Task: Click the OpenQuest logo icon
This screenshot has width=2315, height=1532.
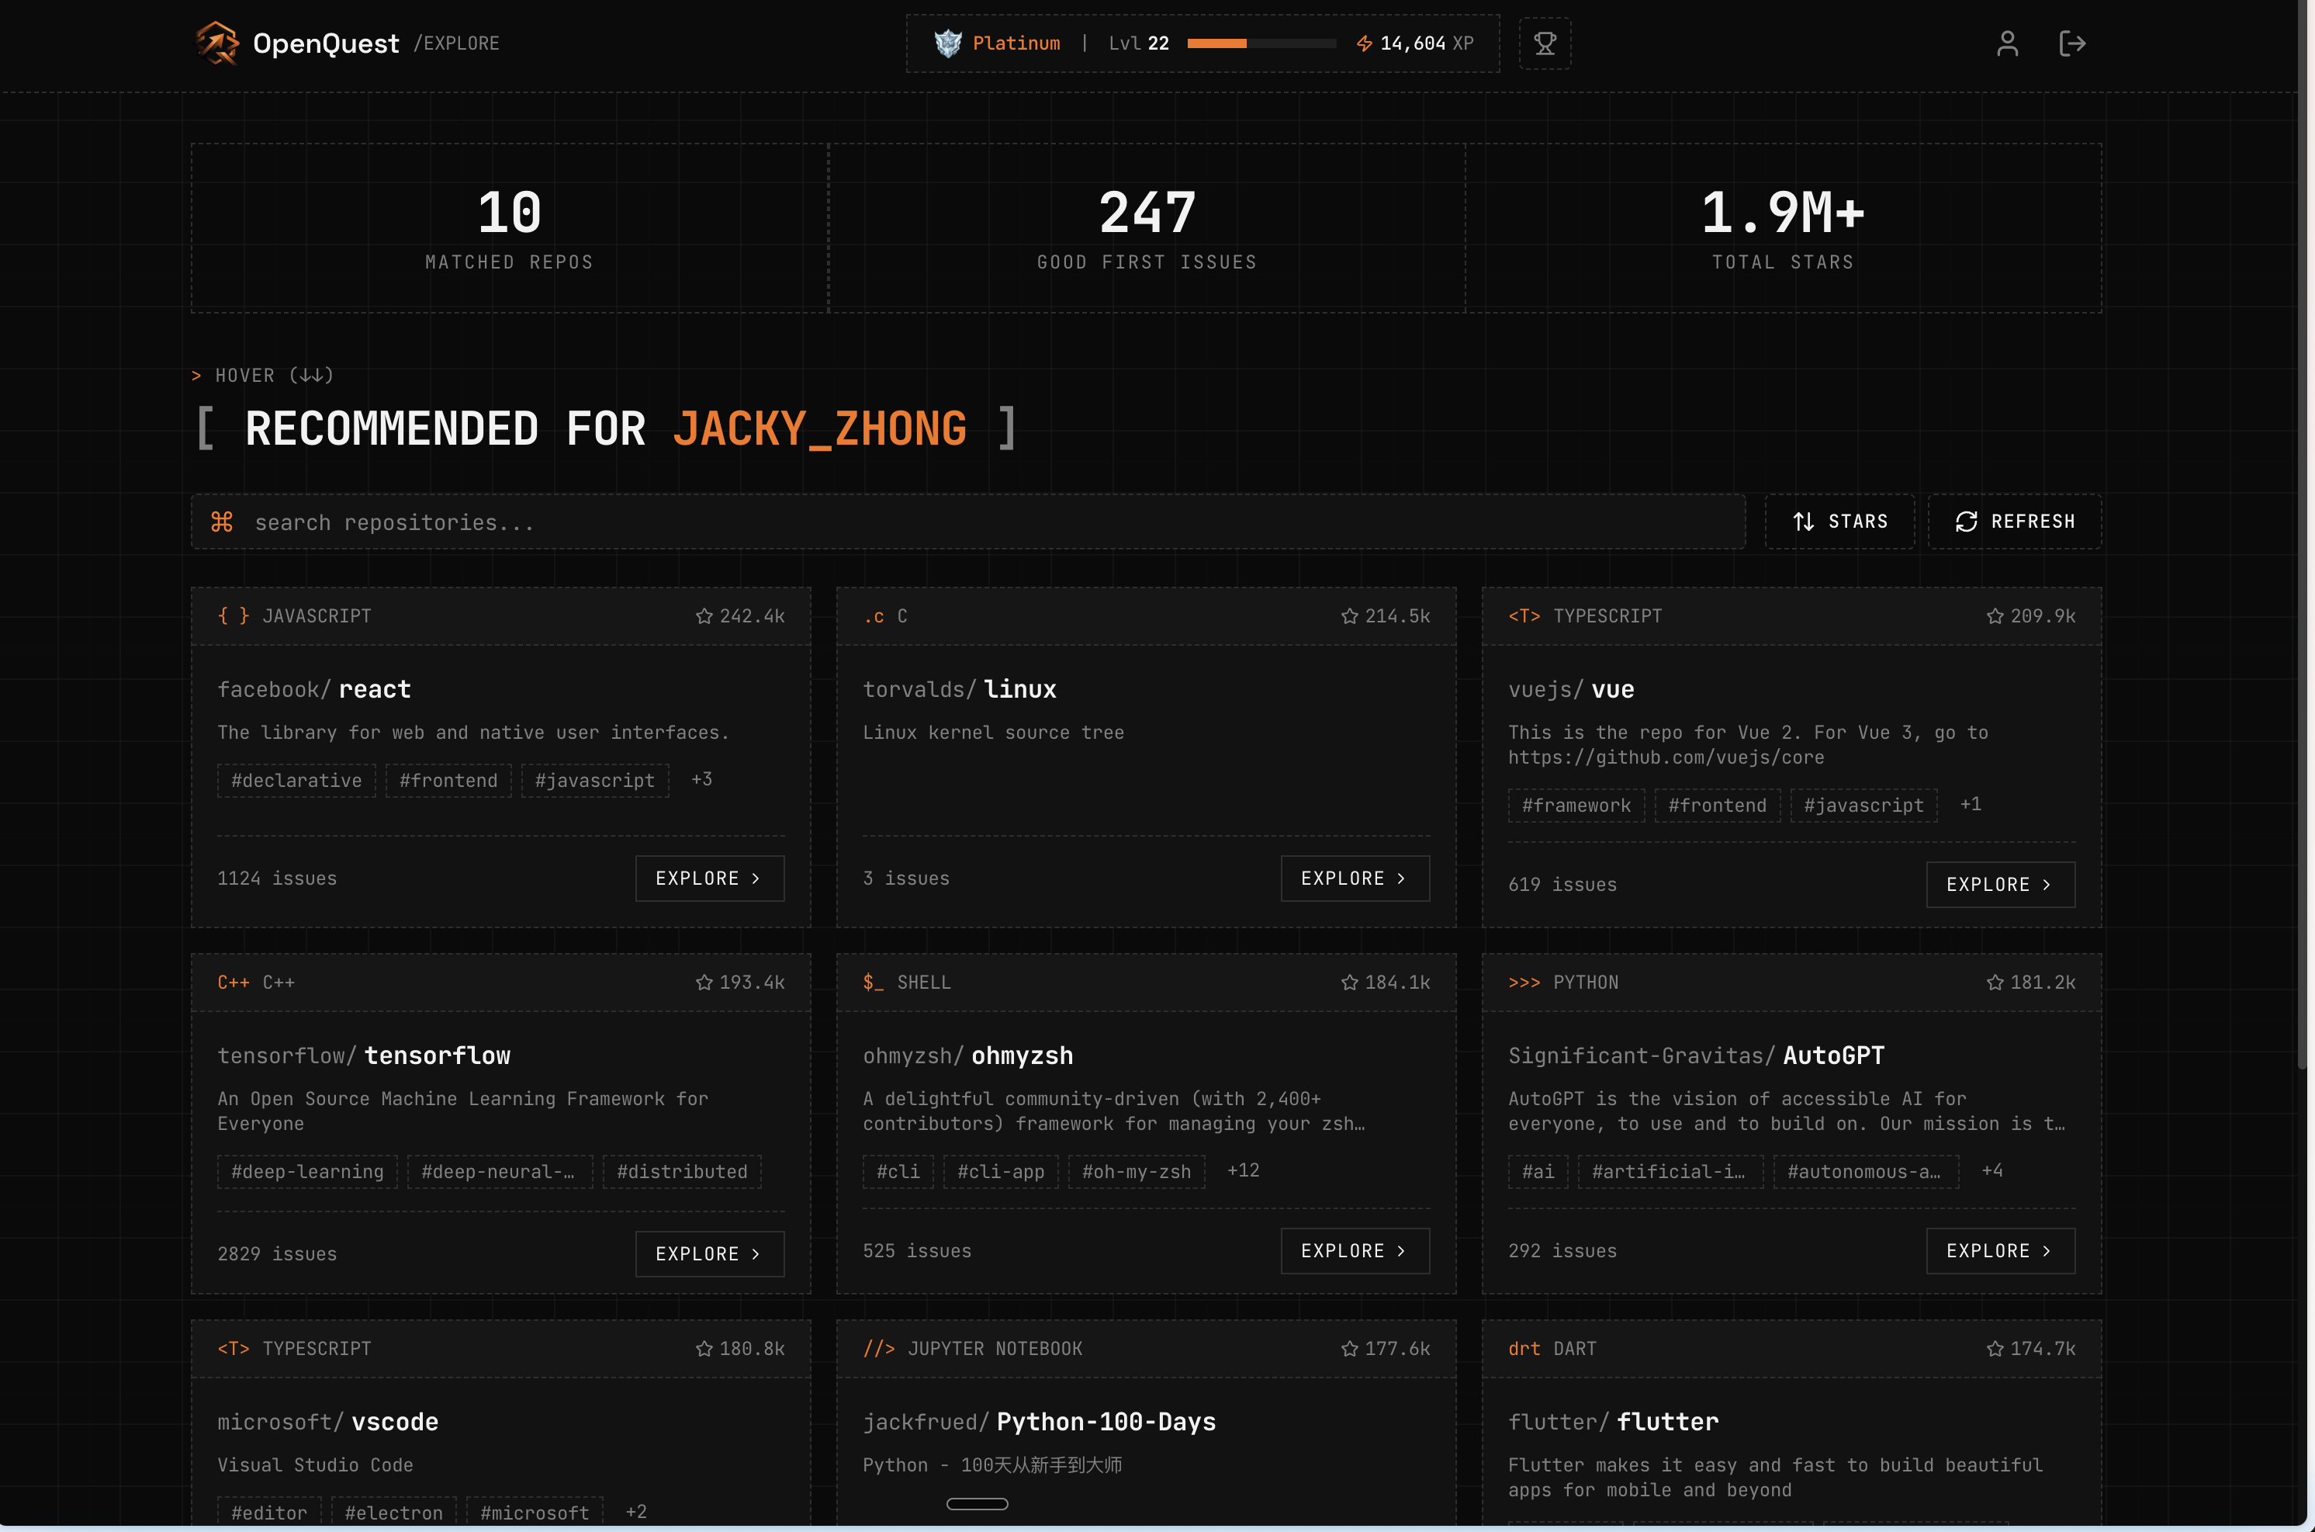Action: click(216, 43)
